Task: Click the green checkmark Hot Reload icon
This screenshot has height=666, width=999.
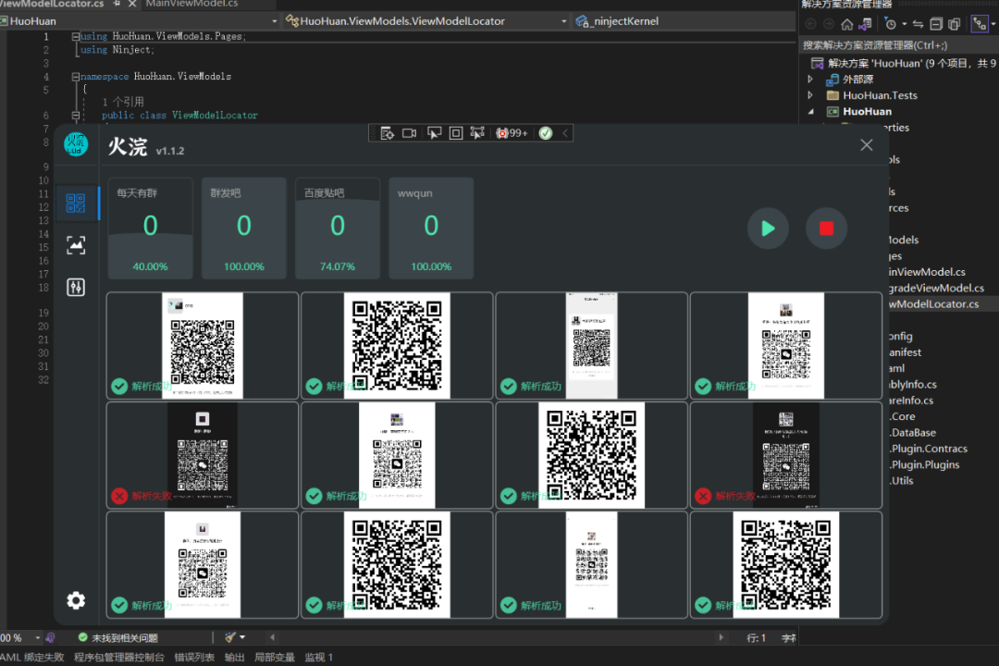Action: 546,132
